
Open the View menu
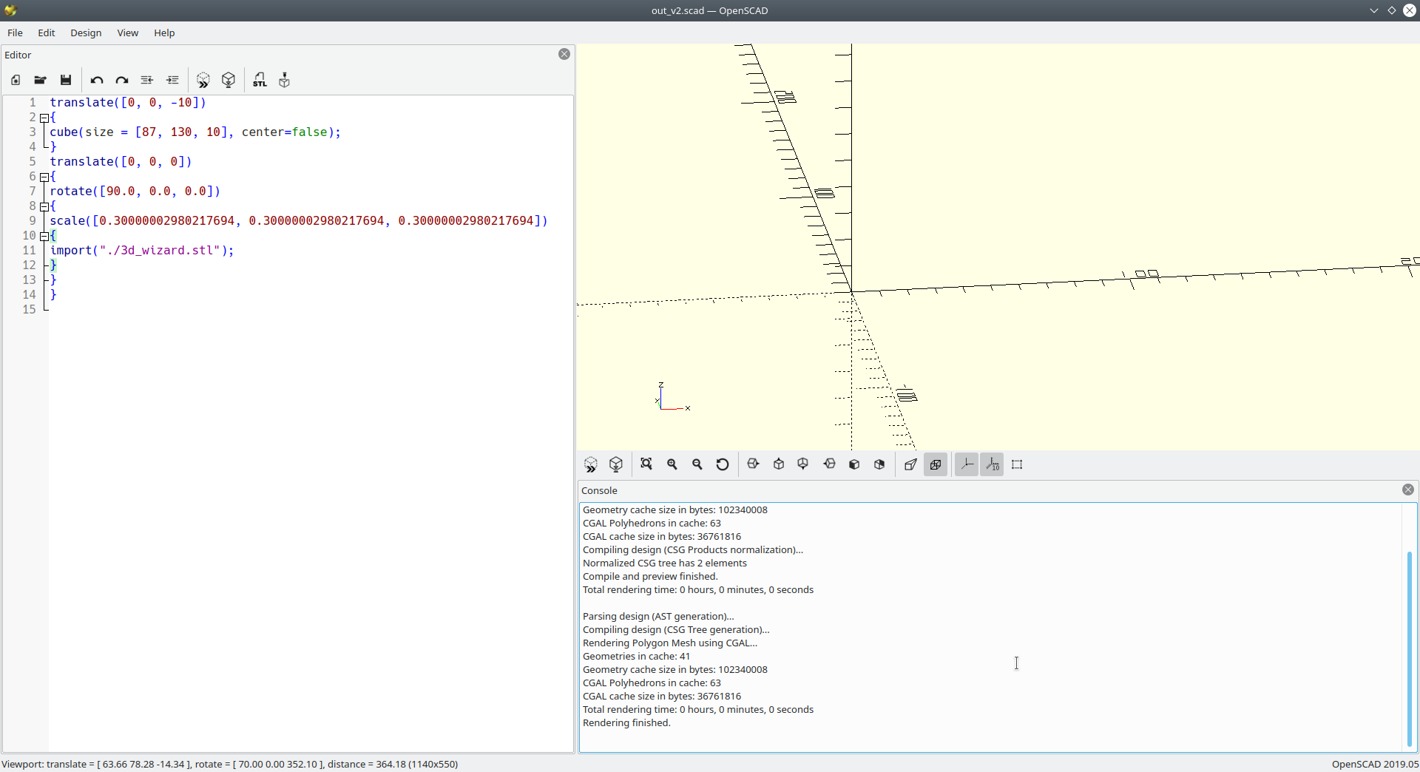[127, 33]
